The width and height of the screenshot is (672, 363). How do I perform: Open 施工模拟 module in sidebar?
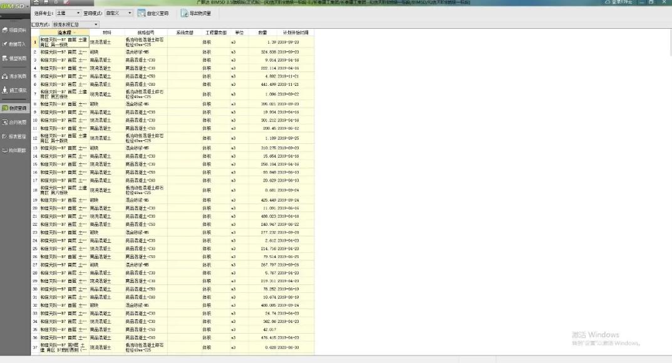tap(14, 90)
